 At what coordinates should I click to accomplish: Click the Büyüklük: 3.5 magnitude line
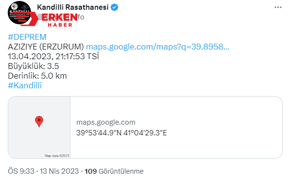[34, 66]
